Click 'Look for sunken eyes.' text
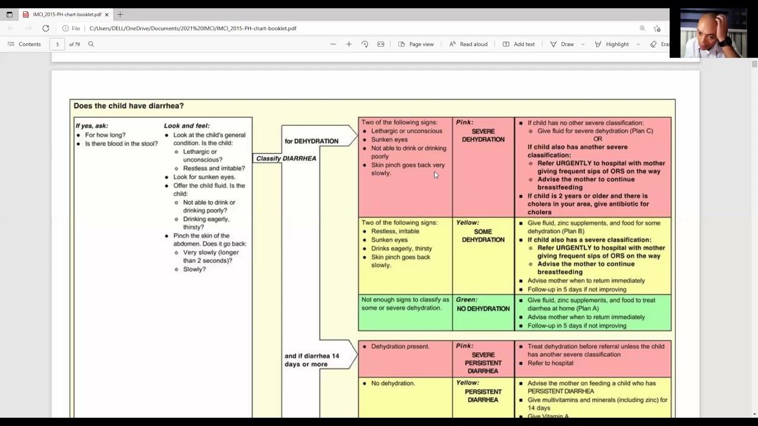 (x=204, y=177)
